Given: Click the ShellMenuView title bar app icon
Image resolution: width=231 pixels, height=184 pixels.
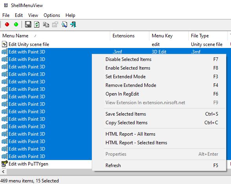Looking at the screenshot, I should [6, 6].
